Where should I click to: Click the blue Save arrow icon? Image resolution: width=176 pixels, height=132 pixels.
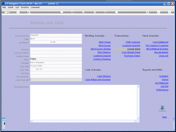162,108
